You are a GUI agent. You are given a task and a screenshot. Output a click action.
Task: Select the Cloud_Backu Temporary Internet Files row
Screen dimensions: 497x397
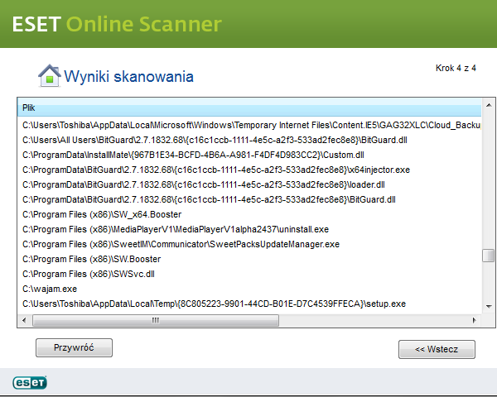pos(249,126)
